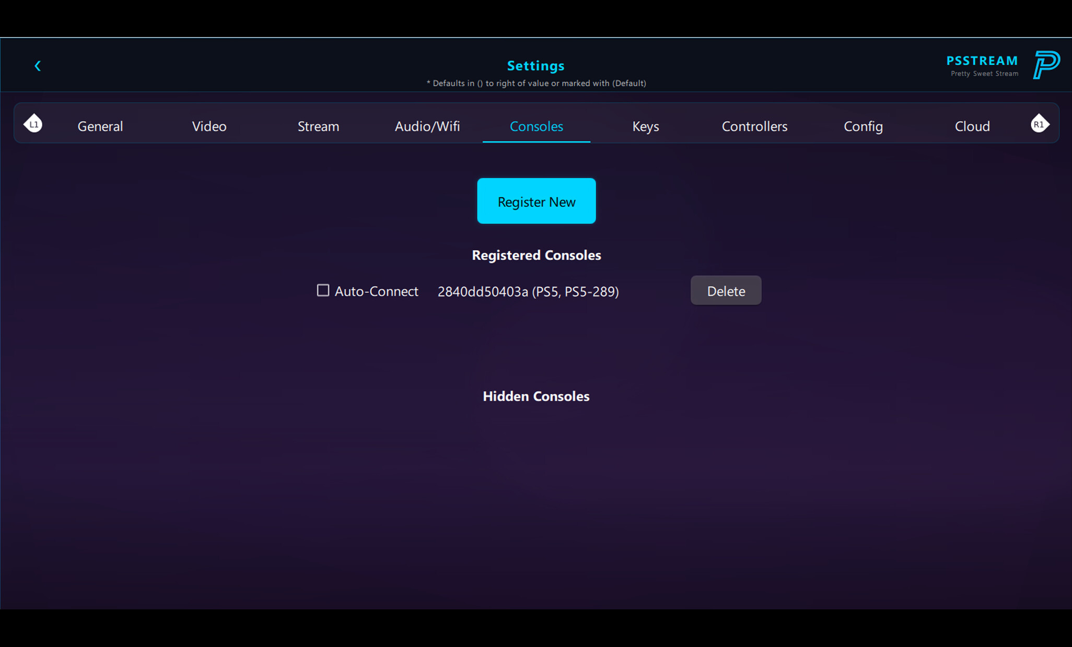Delete the registered PS5 console
The image size is (1072, 647).
click(725, 290)
